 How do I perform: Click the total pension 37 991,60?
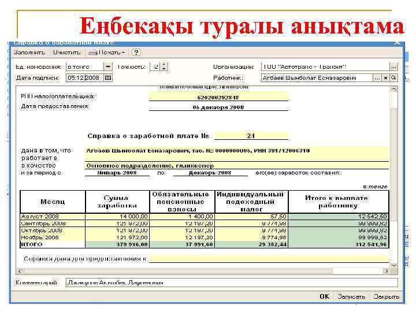[x=182, y=244]
